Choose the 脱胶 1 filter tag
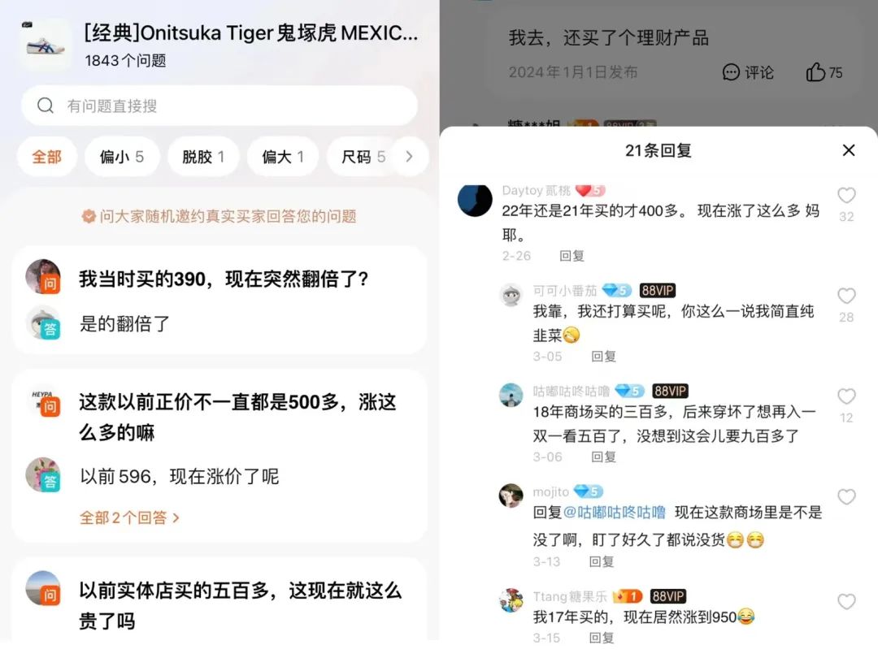The width and height of the screenshot is (878, 658). coord(203,157)
